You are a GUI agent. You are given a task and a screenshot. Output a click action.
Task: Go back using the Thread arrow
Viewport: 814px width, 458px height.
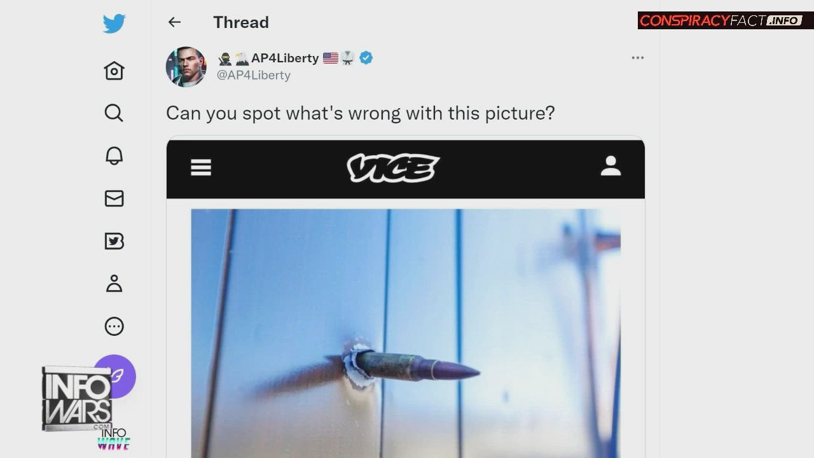click(174, 22)
